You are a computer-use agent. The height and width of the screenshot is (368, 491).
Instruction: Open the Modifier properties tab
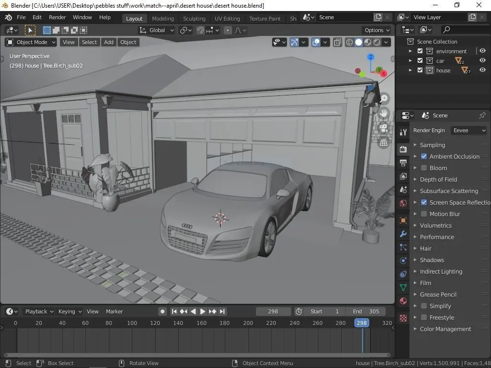[x=403, y=234]
